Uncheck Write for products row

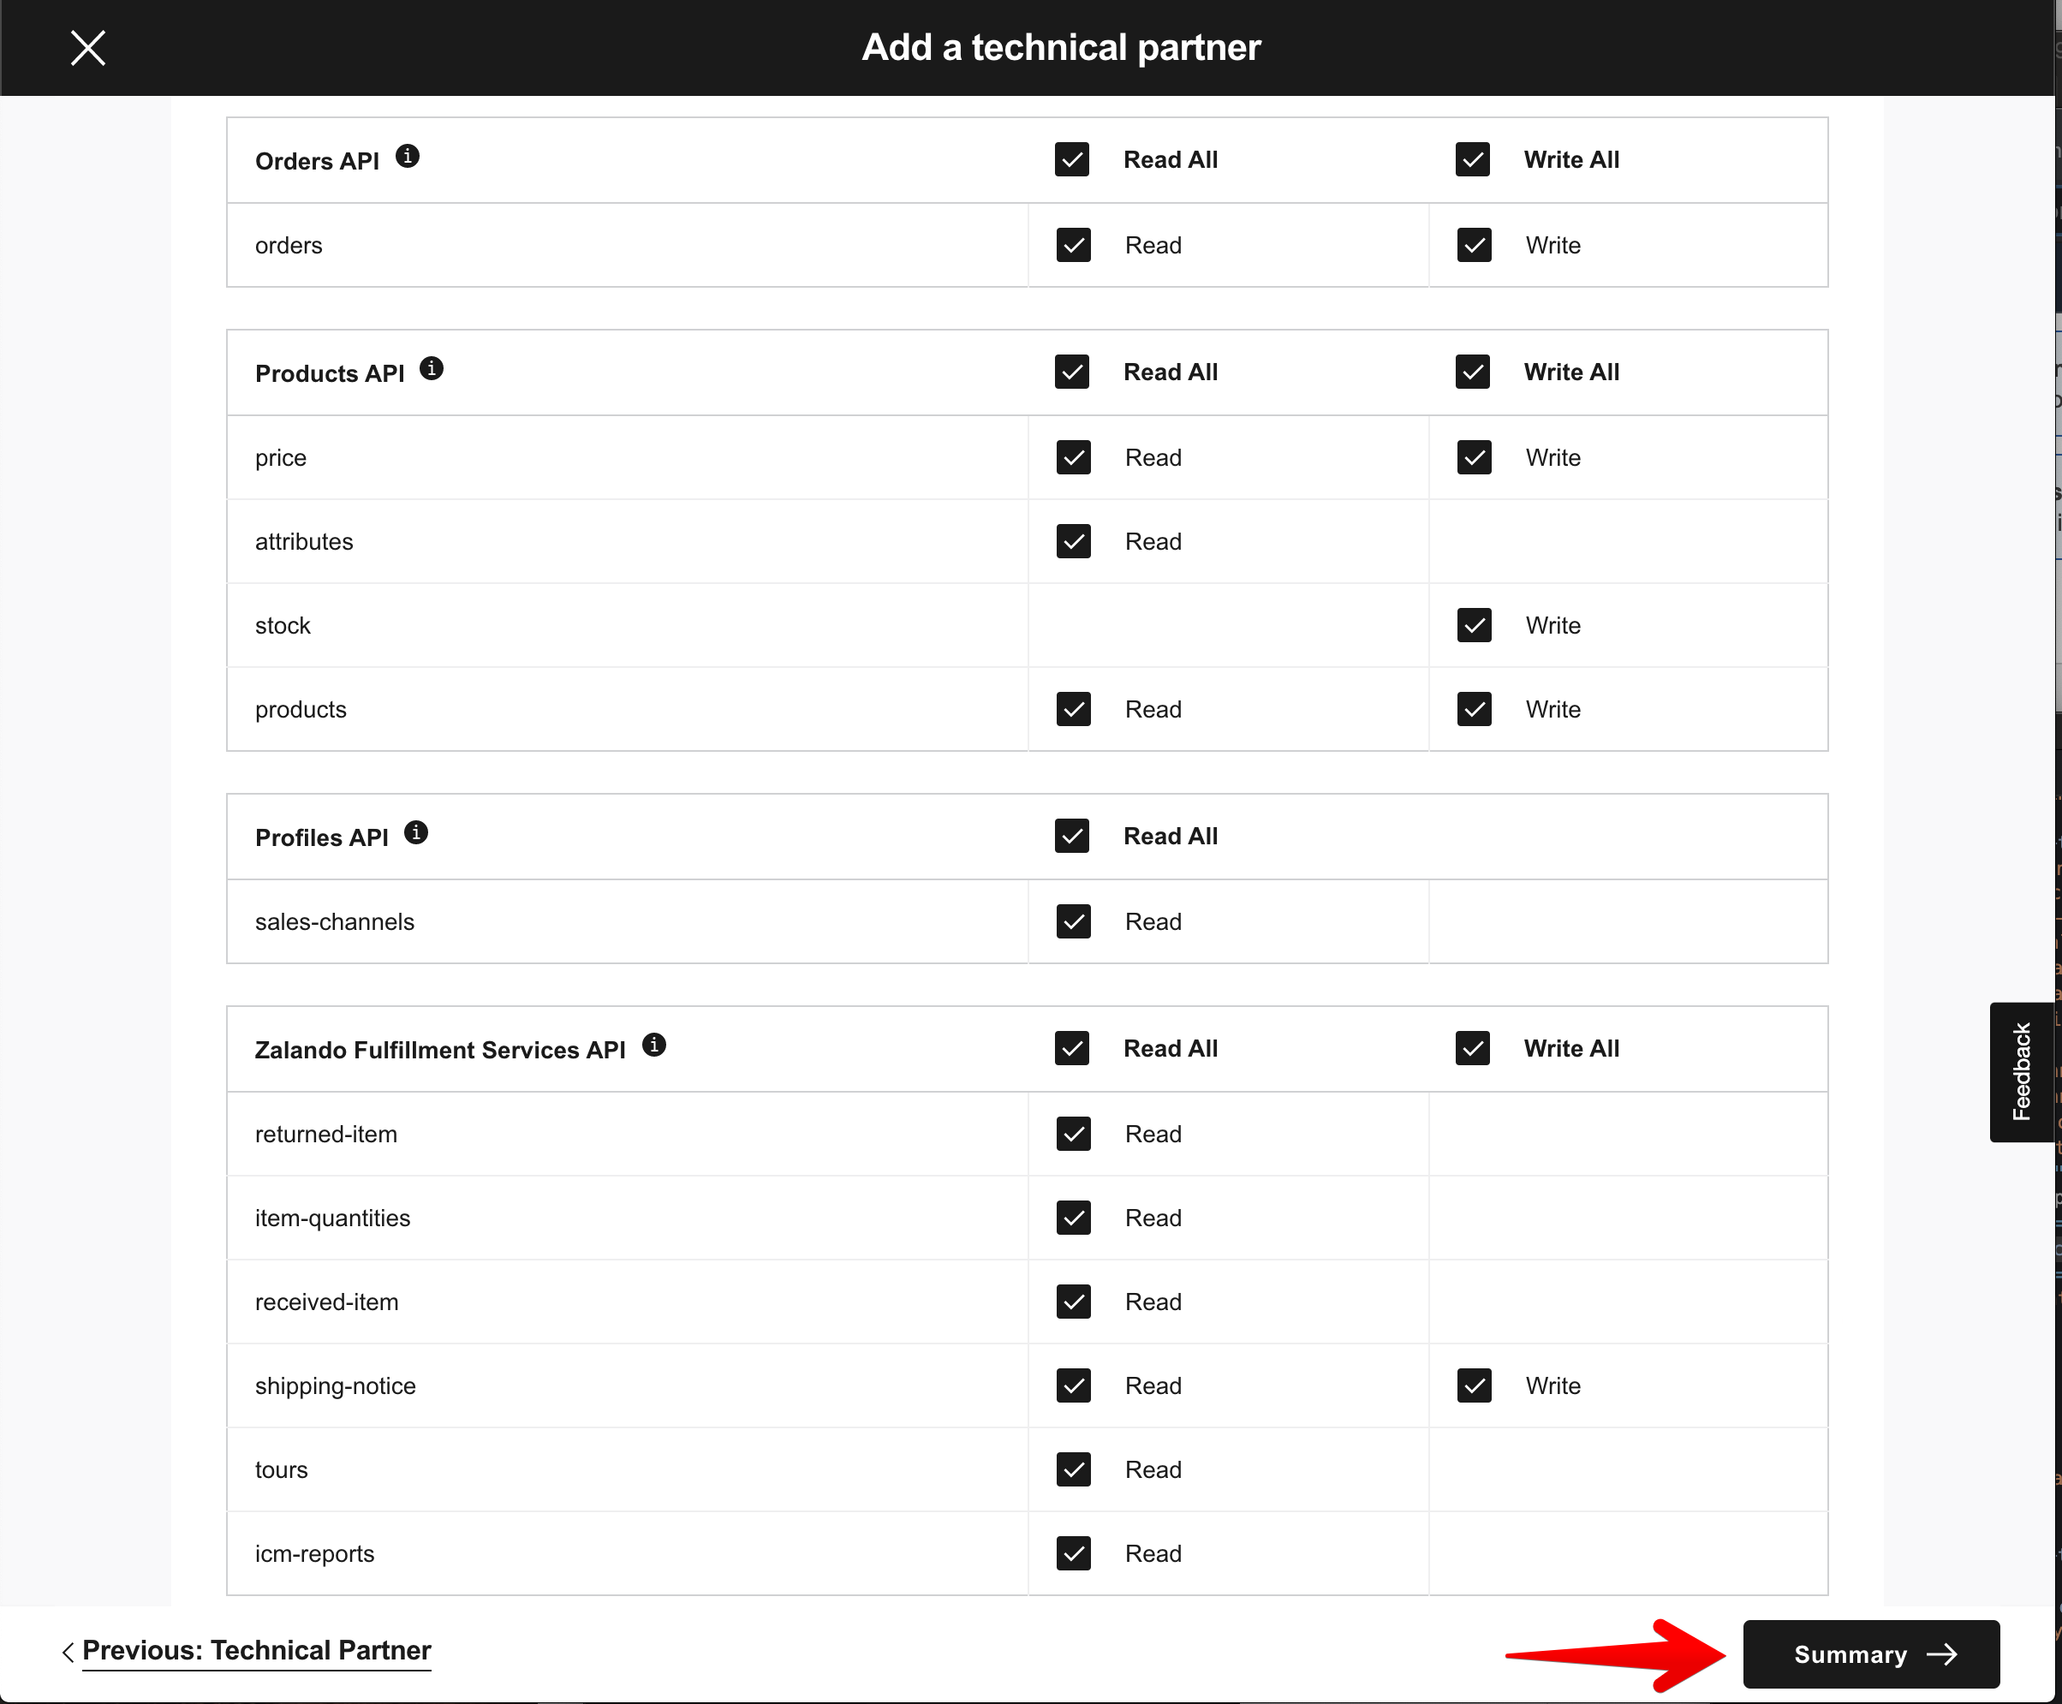click(x=1474, y=709)
